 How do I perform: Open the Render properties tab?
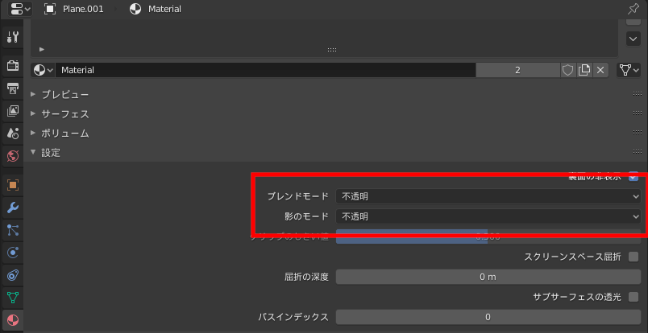[12, 66]
